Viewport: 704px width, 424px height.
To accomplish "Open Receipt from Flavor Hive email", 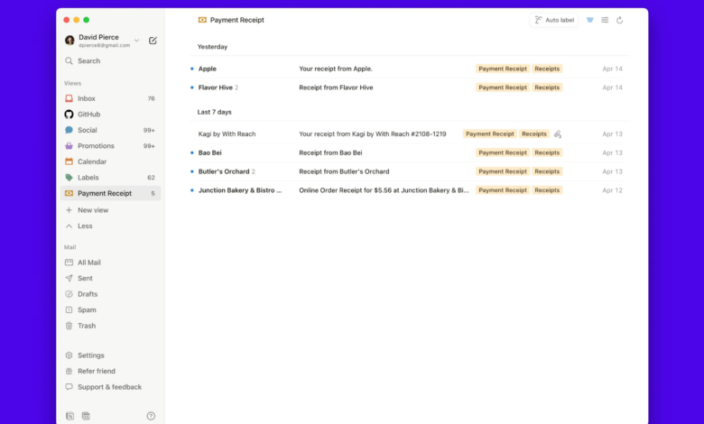I will coord(410,88).
